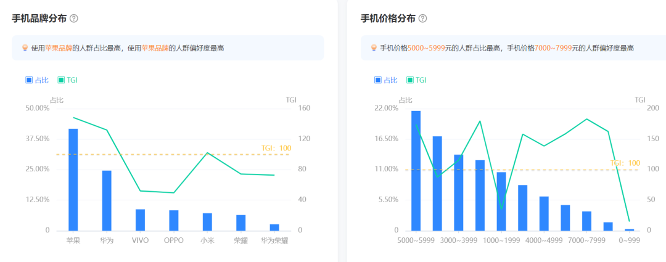Click first orange 苹果品牌 text in banner

[x=59, y=49]
